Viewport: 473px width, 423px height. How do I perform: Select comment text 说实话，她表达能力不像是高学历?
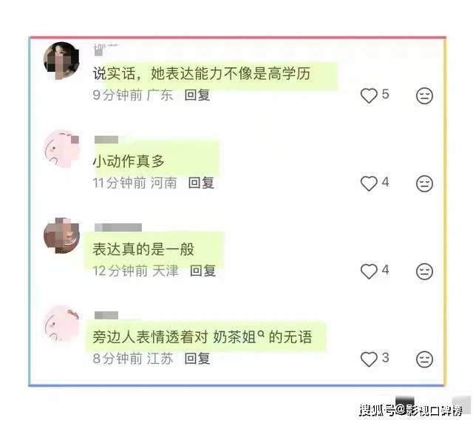click(x=202, y=74)
